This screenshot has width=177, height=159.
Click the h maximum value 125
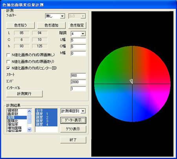tap(40, 46)
